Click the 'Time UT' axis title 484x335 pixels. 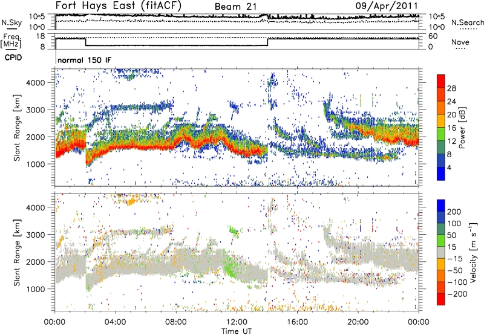click(x=237, y=331)
